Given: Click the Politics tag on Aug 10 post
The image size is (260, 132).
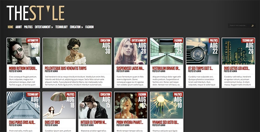Looking at the screenshot, I should [x=178, y=94].
